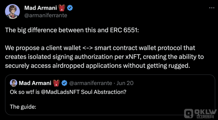This screenshot has width=218, height=120.
Task: Open the Mad Armani display name in the tweet header
Action: pyautogui.click(x=40, y=8)
